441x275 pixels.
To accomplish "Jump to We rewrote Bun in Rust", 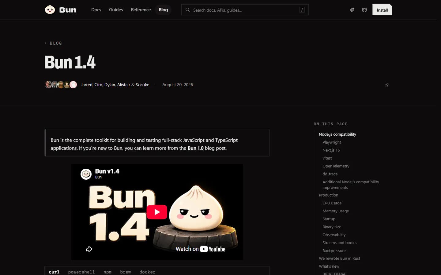I will click(339, 258).
